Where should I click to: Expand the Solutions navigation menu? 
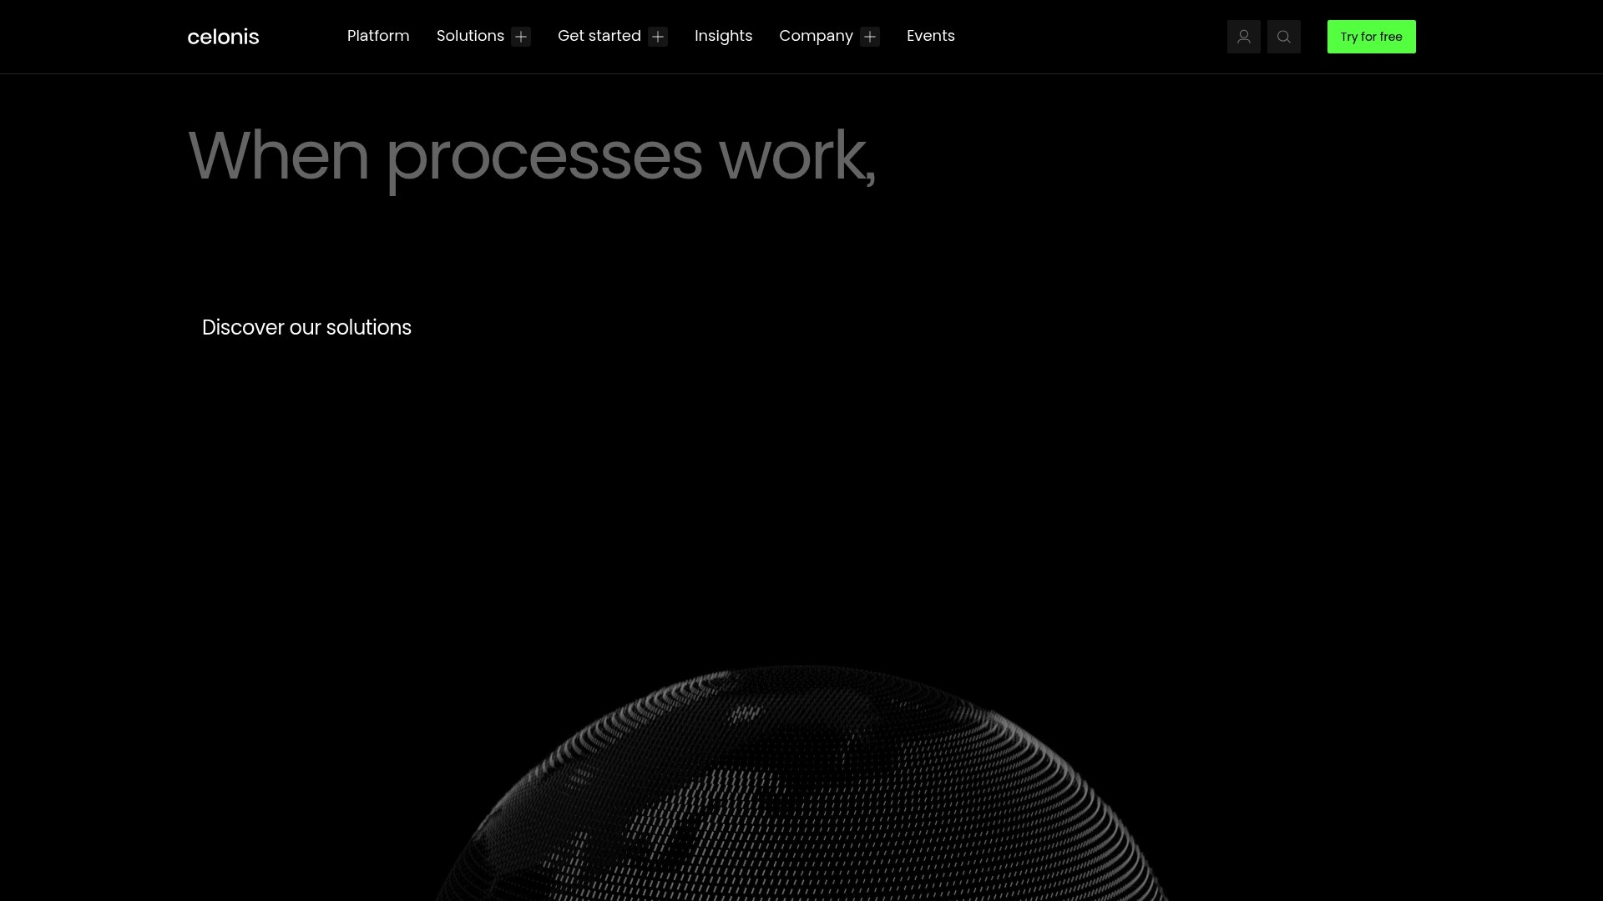470,36
